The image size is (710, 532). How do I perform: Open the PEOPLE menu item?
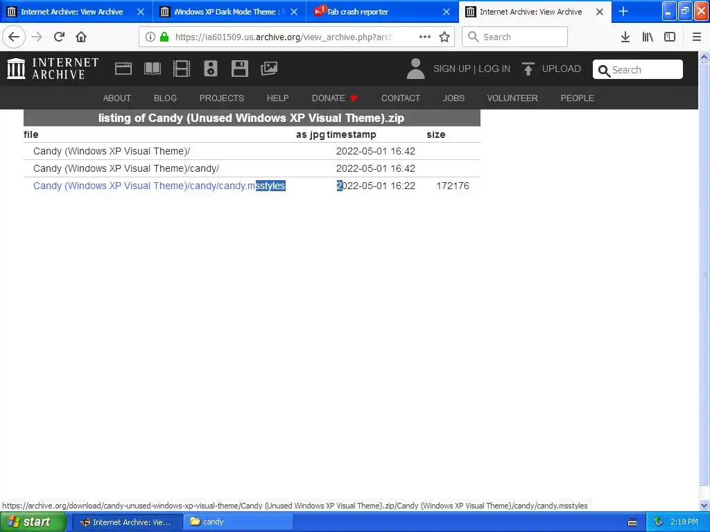pyautogui.click(x=578, y=98)
